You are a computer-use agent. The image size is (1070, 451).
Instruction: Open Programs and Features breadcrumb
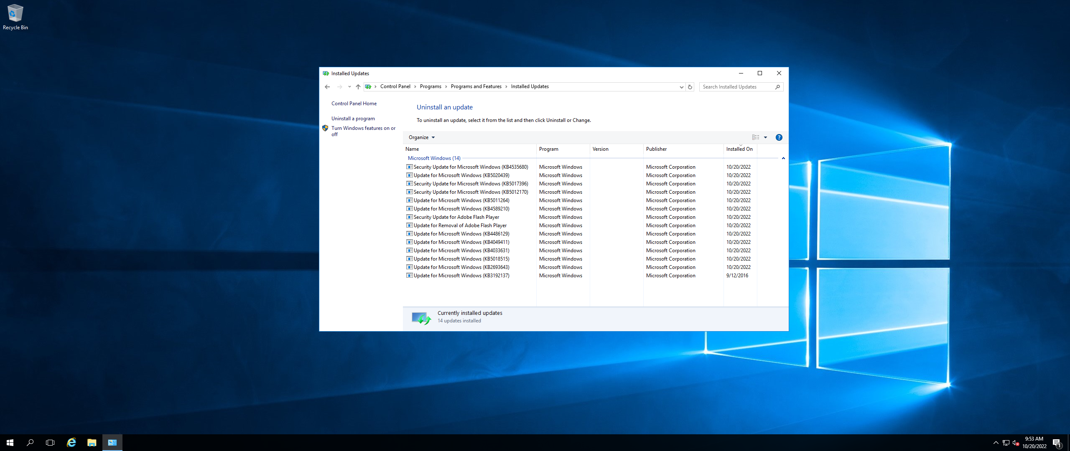(x=476, y=86)
